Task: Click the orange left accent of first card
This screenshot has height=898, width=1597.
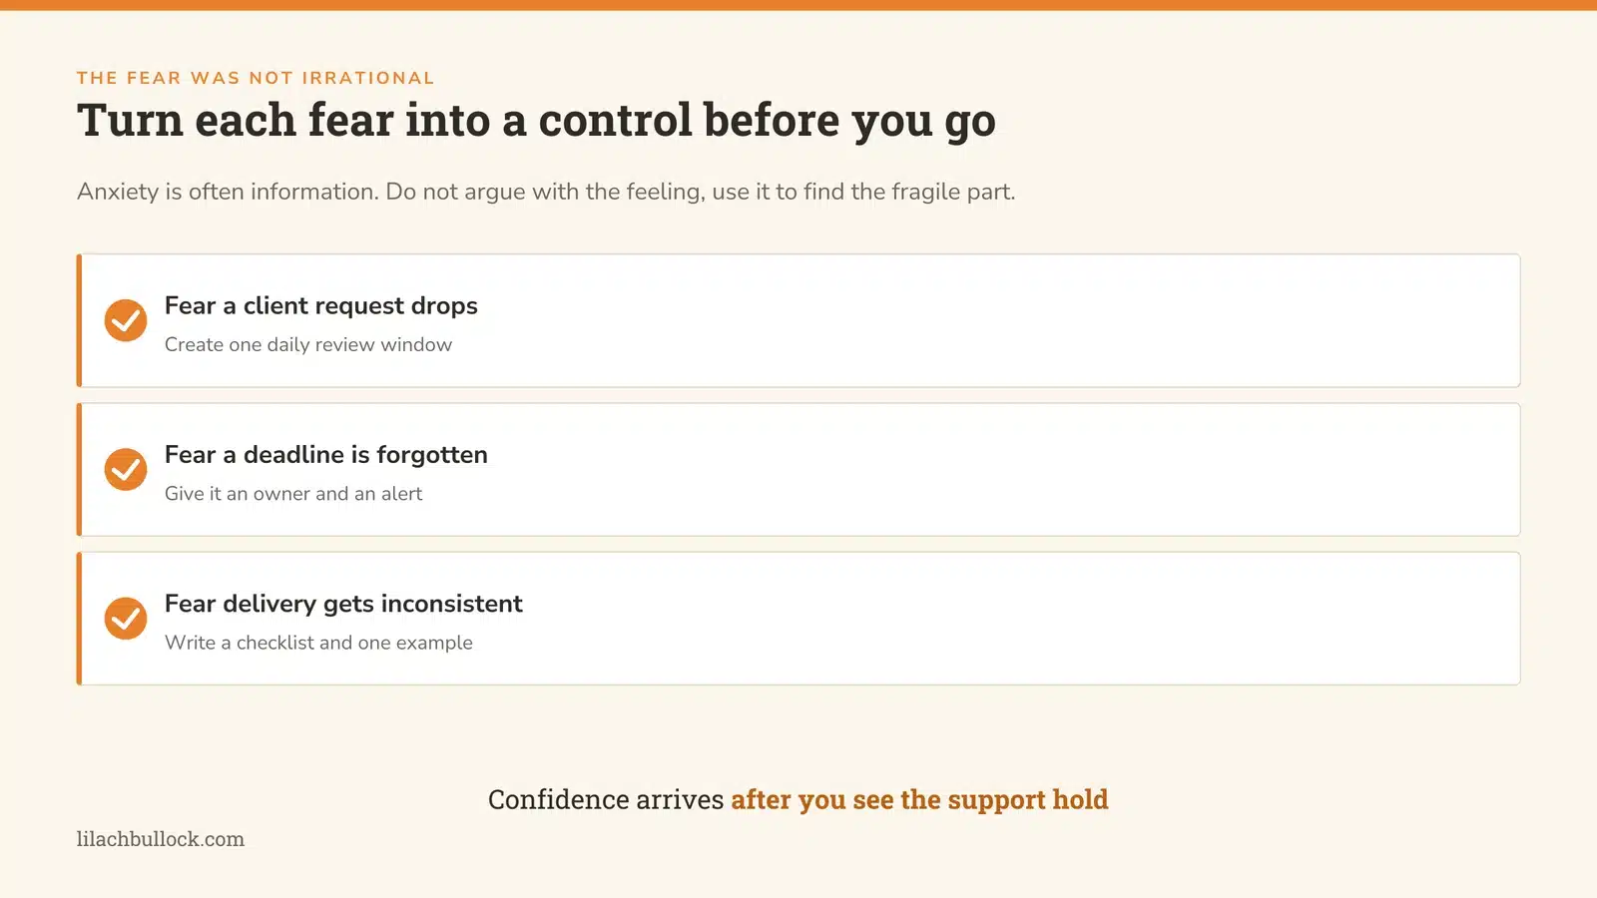Action: coord(79,320)
